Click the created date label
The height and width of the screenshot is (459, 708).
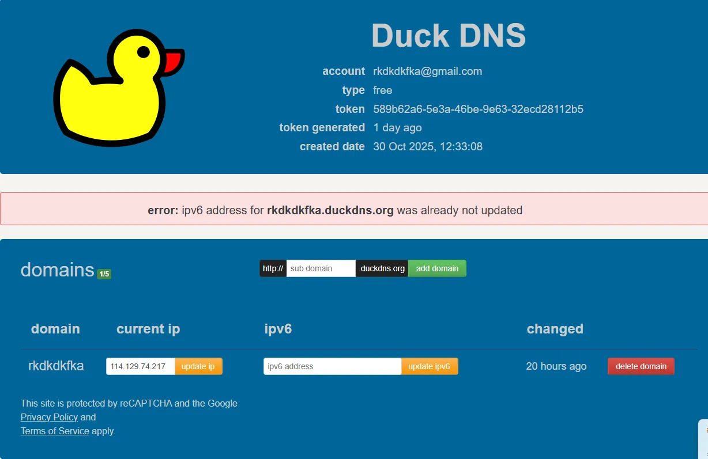point(332,146)
